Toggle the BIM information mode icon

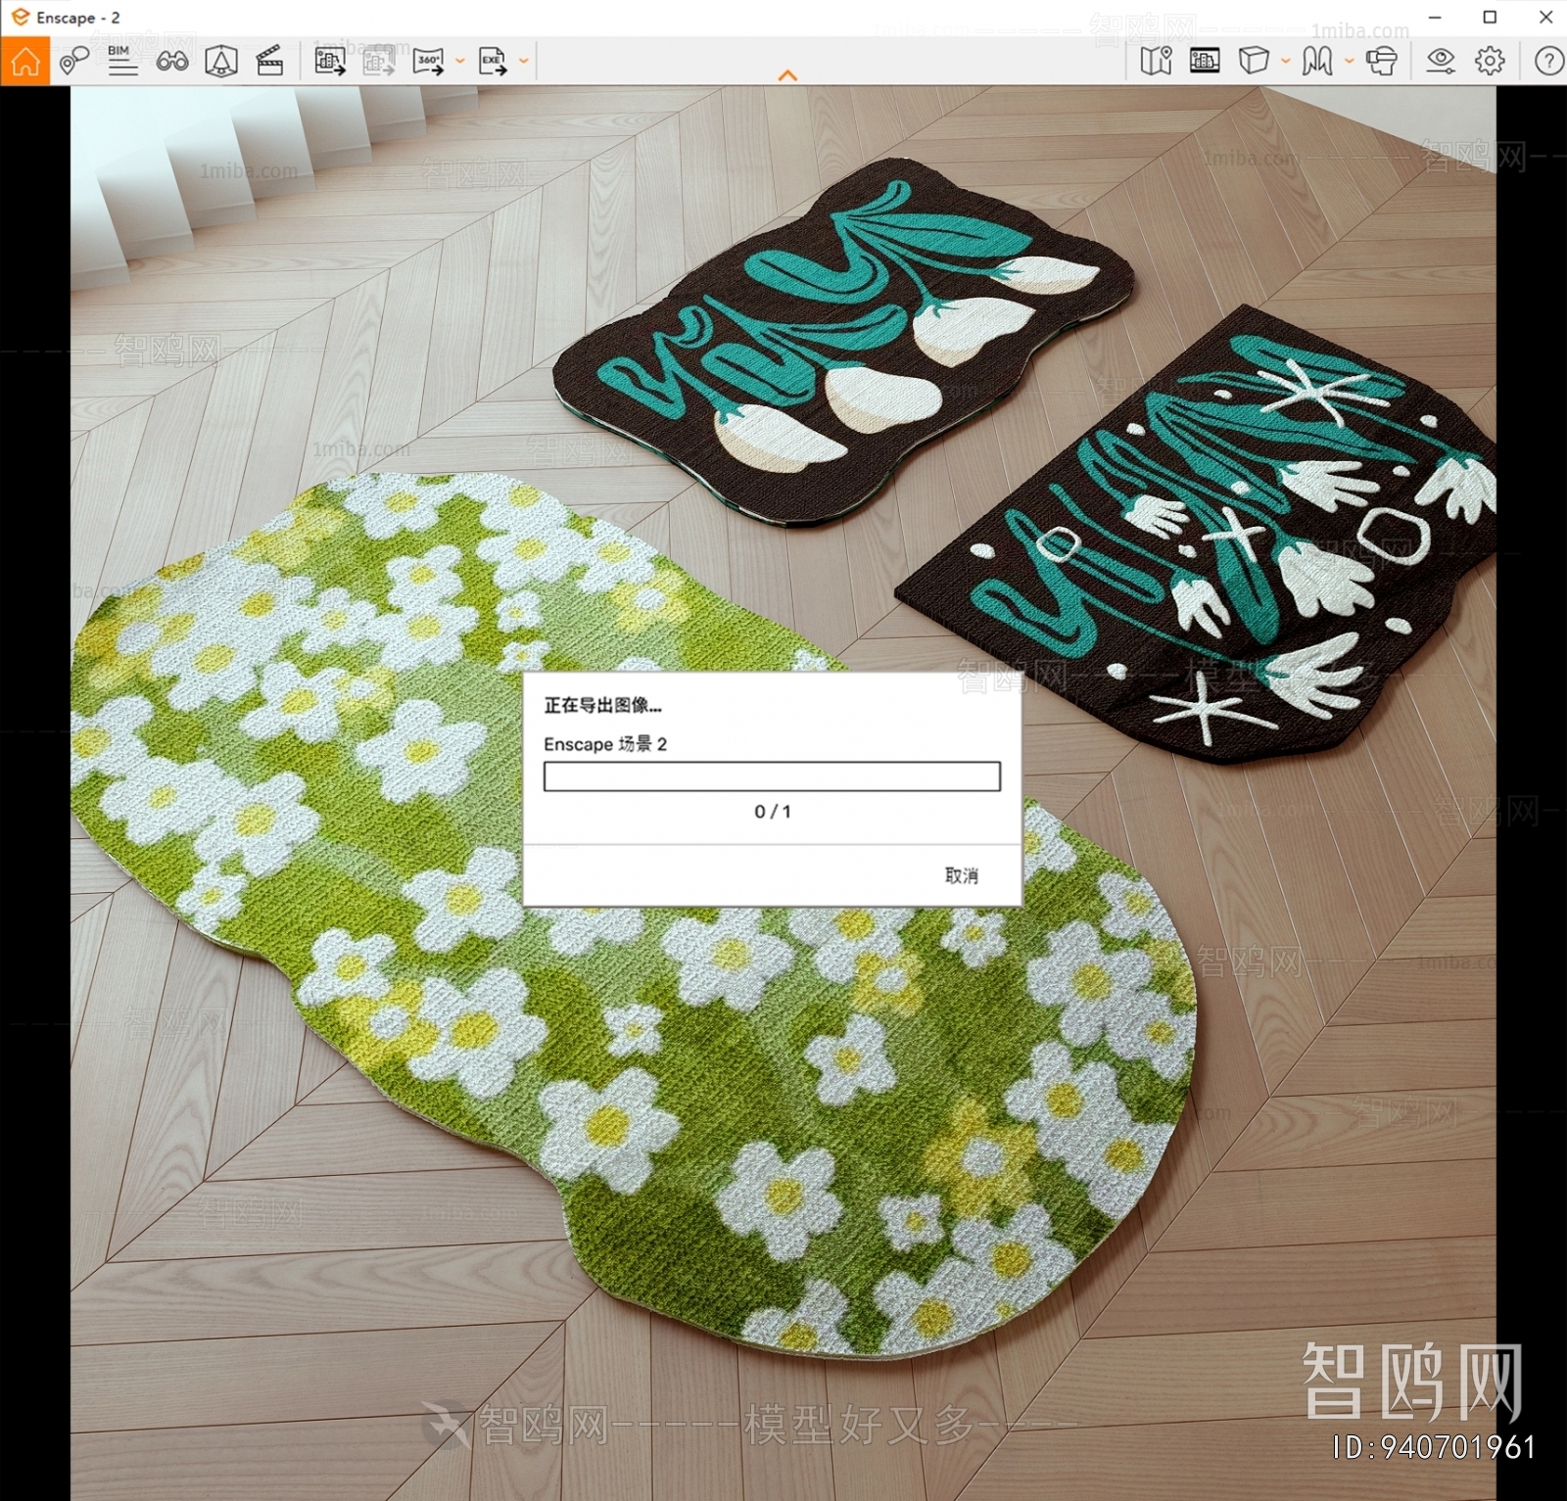click(121, 61)
